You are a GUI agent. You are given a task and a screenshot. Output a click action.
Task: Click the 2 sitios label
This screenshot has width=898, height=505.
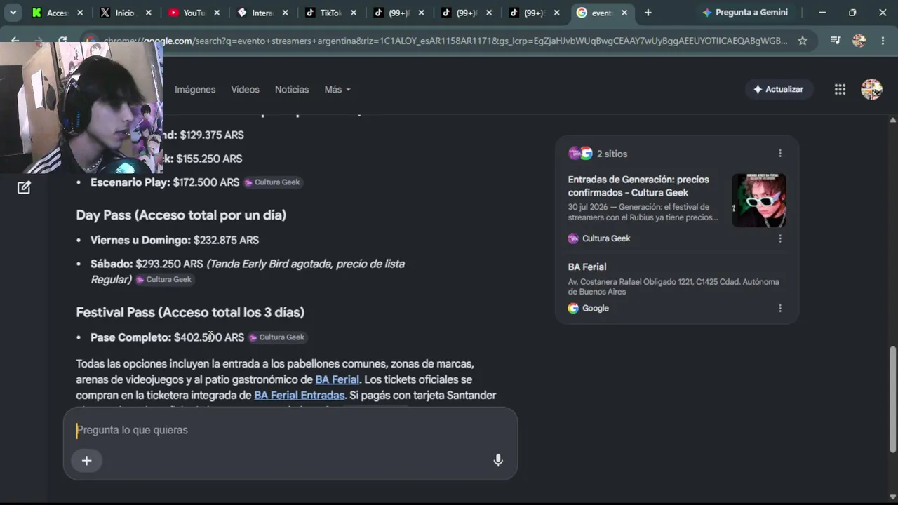pyautogui.click(x=612, y=154)
